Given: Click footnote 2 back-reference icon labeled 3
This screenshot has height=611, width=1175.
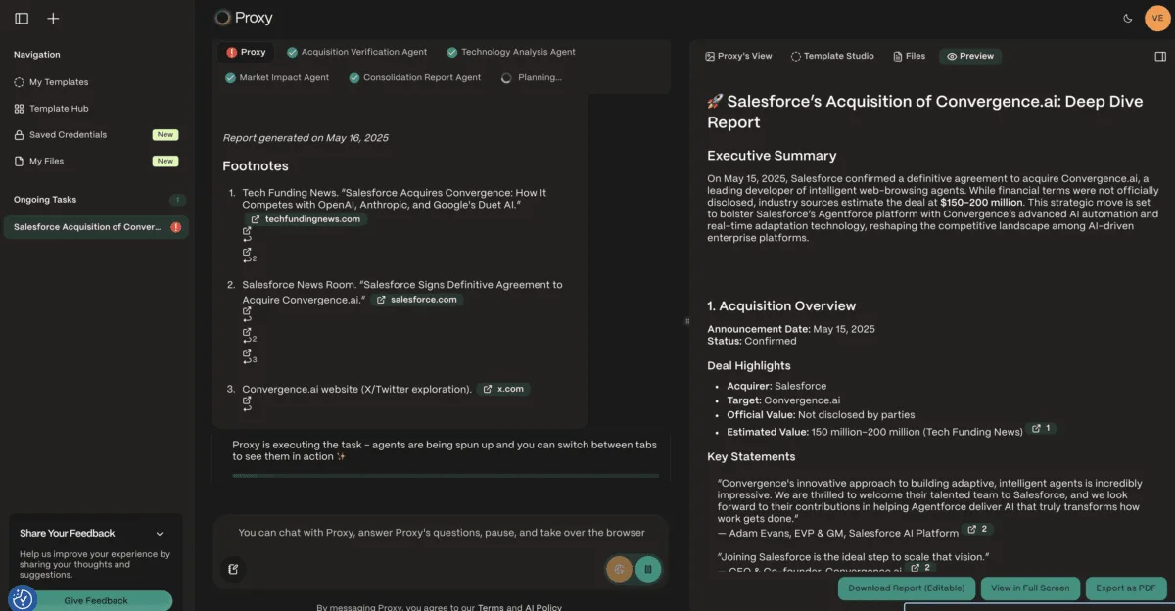Looking at the screenshot, I should (249, 356).
